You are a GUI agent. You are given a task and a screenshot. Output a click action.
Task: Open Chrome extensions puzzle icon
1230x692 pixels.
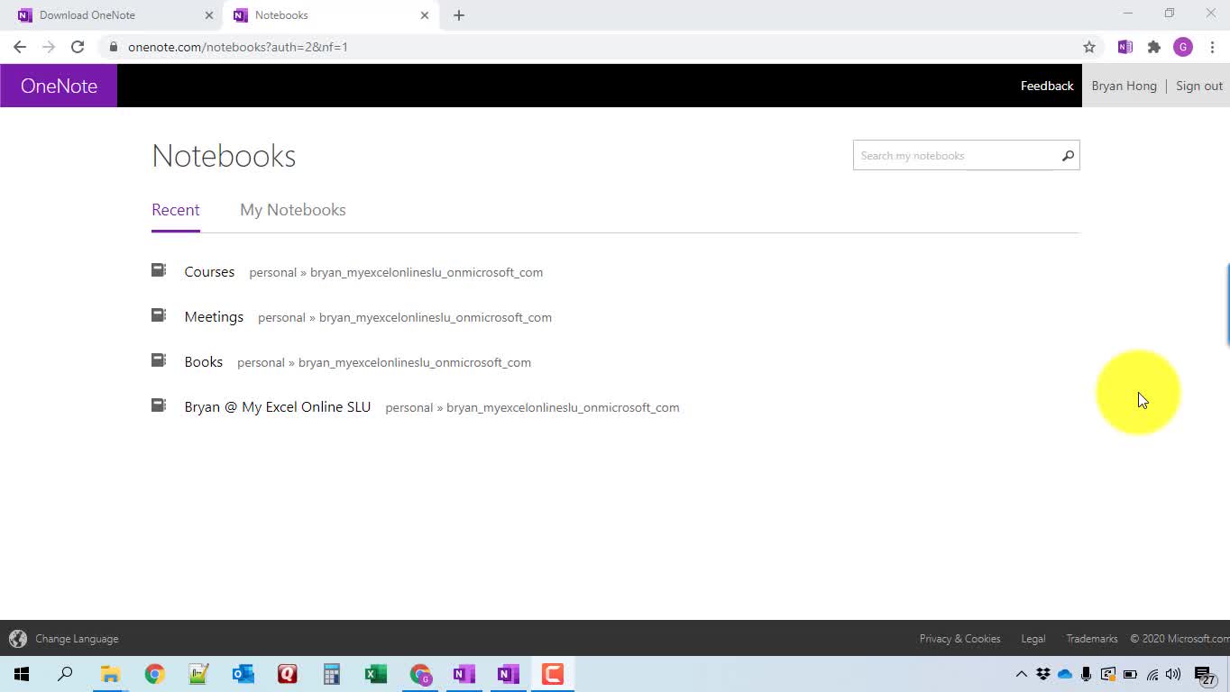pyautogui.click(x=1153, y=47)
